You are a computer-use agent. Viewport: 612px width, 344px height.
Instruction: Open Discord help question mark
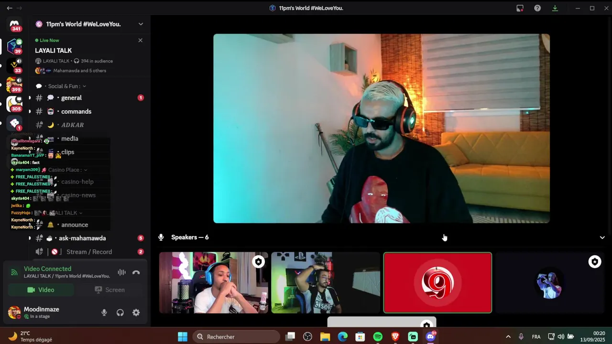click(537, 8)
